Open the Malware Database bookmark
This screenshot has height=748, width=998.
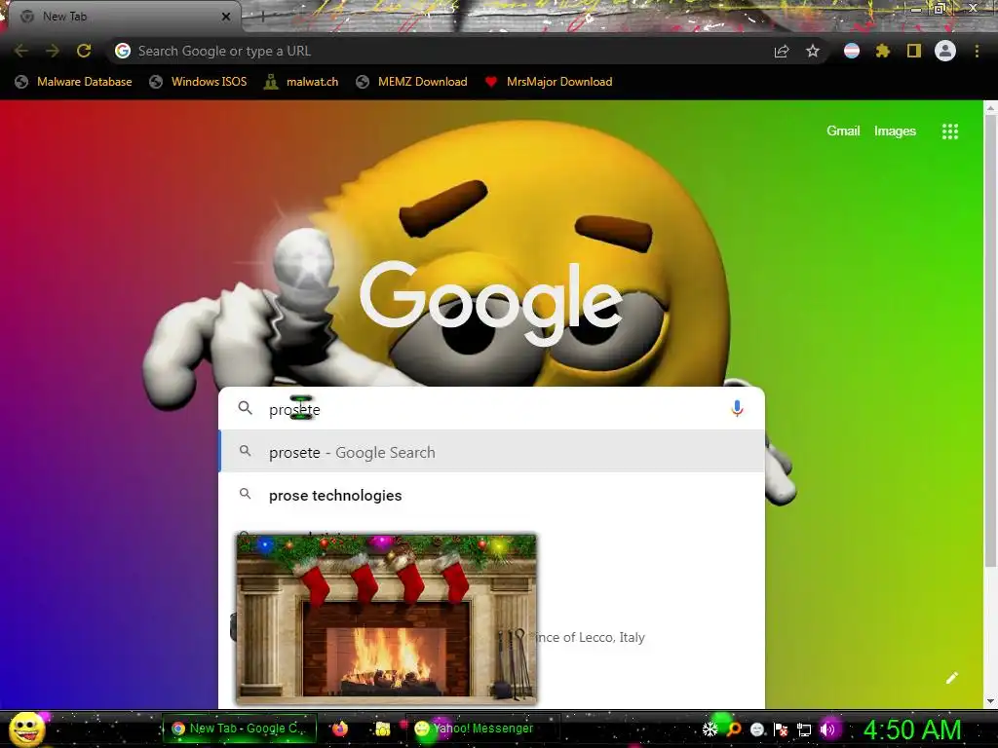[x=73, y=82]
